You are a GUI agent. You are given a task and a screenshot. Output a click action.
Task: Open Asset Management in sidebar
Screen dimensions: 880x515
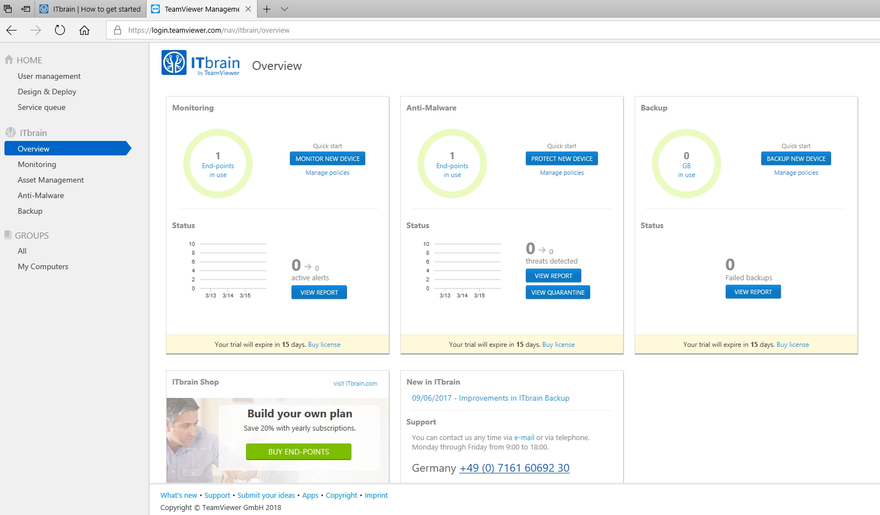pos(51,180)
